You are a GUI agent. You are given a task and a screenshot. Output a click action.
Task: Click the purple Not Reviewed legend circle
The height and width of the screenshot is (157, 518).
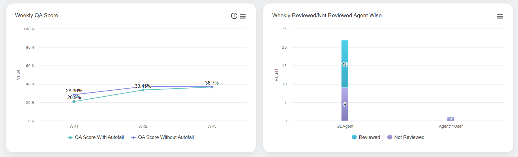pyautogui.click(x=390, y=137)
